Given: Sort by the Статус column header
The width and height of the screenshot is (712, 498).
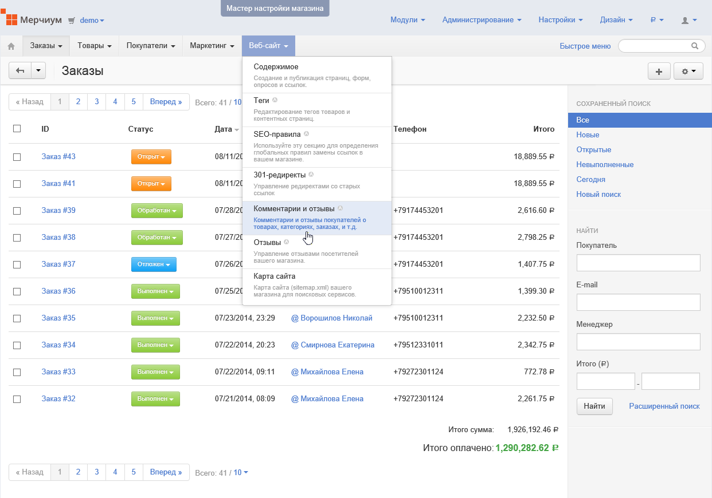Looking at the screenshot, I should (141, 129).
